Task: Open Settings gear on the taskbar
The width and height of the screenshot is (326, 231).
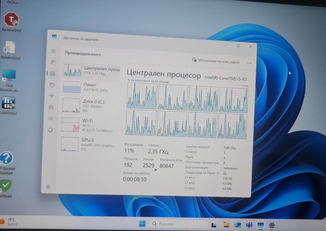Action: 271,225
